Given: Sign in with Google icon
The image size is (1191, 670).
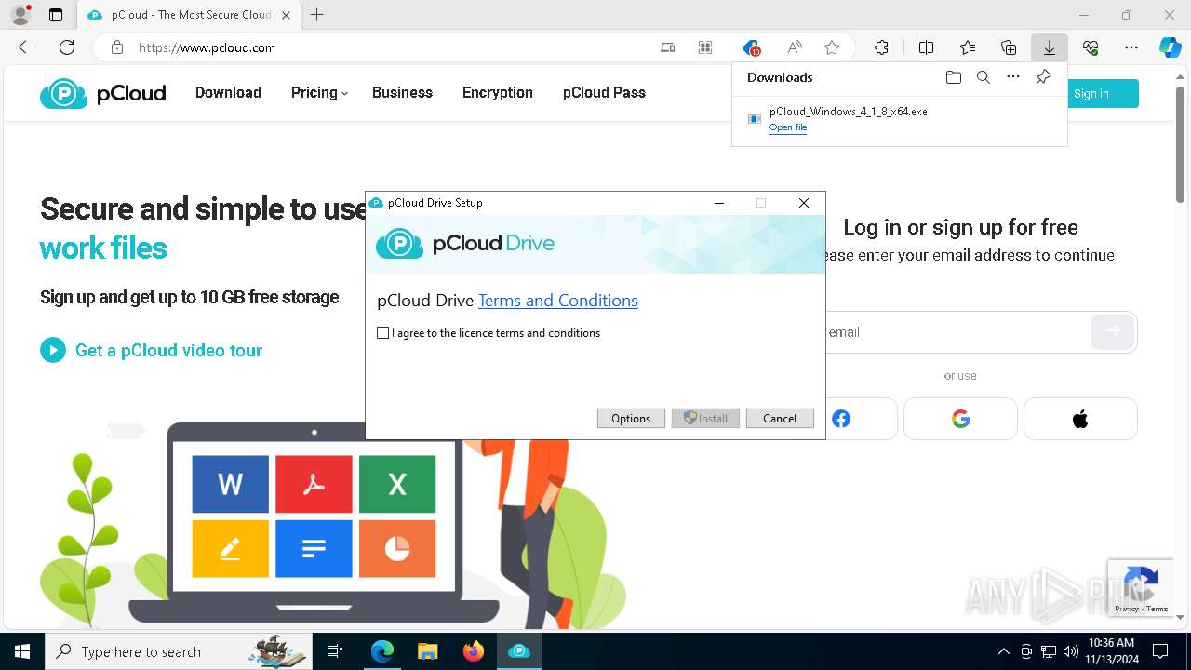Looking at the screenshot, I should pyautogui.click(x=961, y=419).
